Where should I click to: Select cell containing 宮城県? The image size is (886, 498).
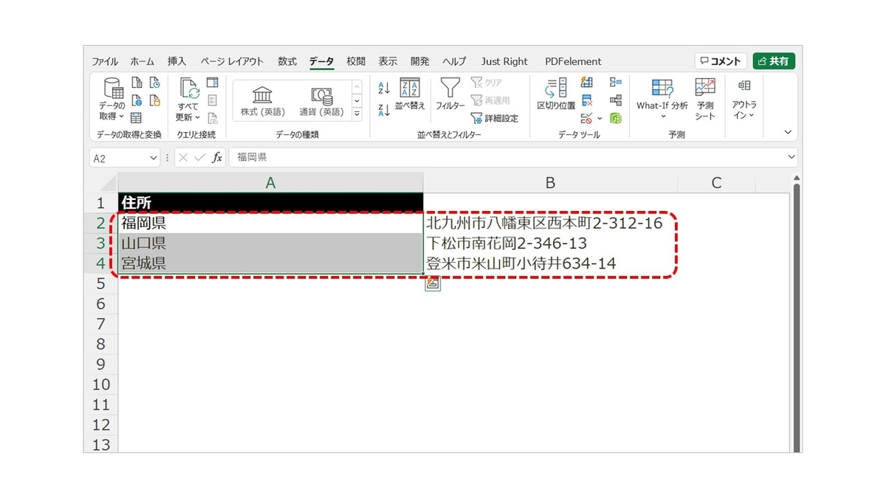(x=270, y=263)
